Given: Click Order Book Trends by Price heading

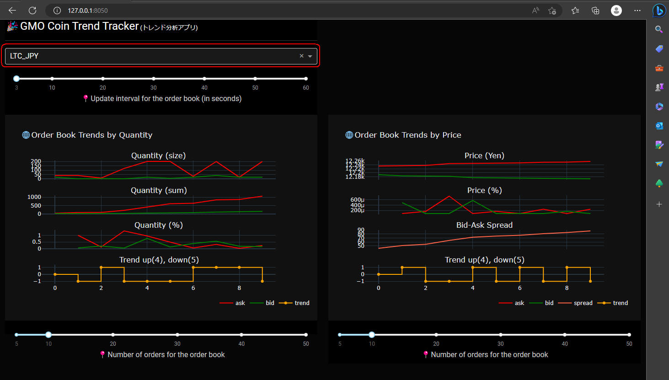Looking at the screenshot, I should coord(408,135).
